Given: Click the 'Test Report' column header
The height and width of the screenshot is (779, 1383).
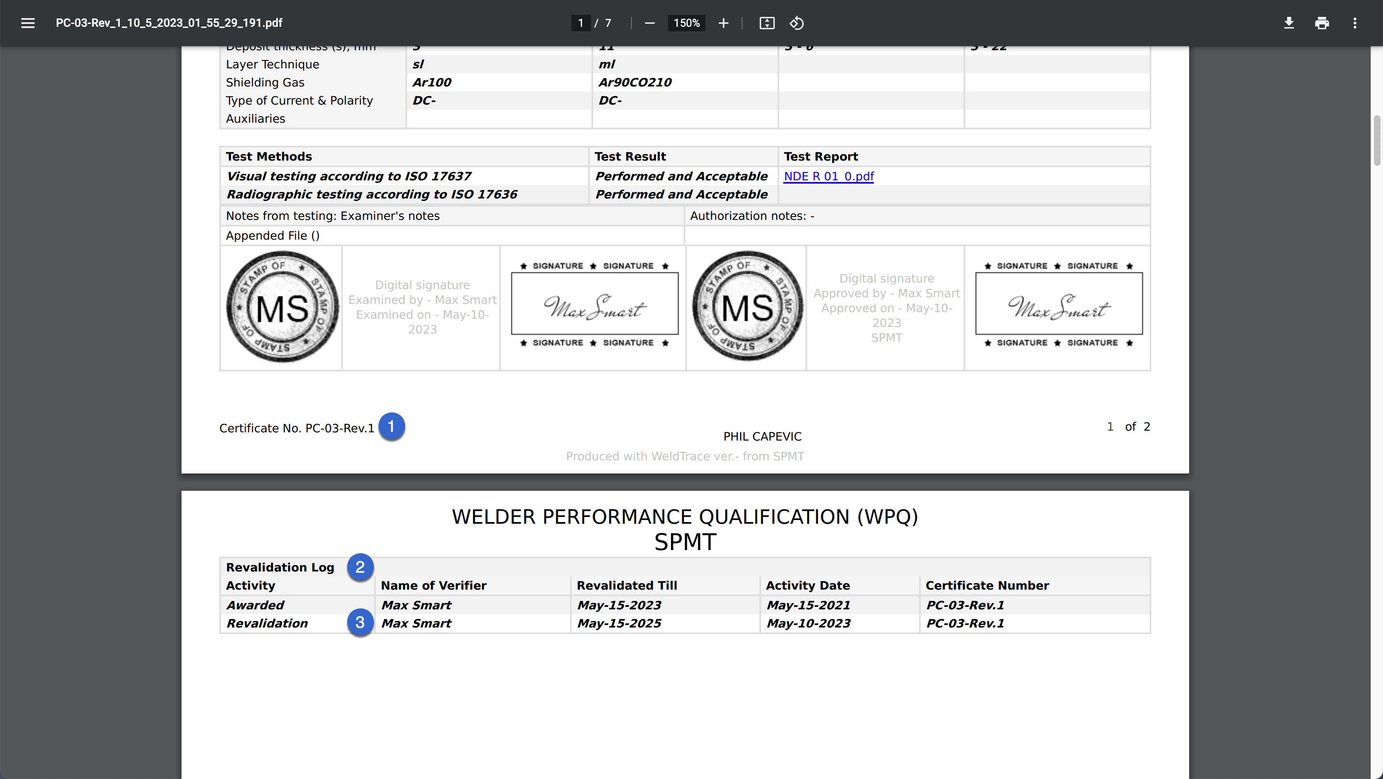Looking at the screenshot, I should click(820, 156).
